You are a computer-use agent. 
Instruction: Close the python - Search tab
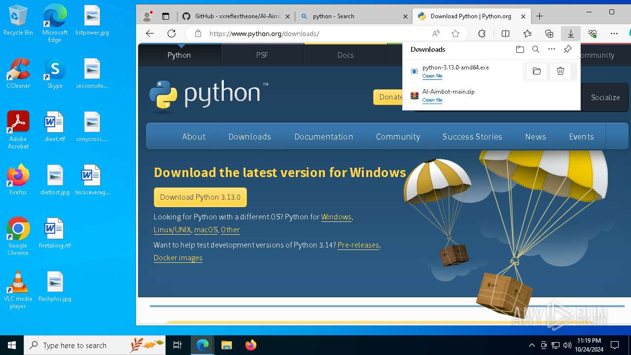405,16
